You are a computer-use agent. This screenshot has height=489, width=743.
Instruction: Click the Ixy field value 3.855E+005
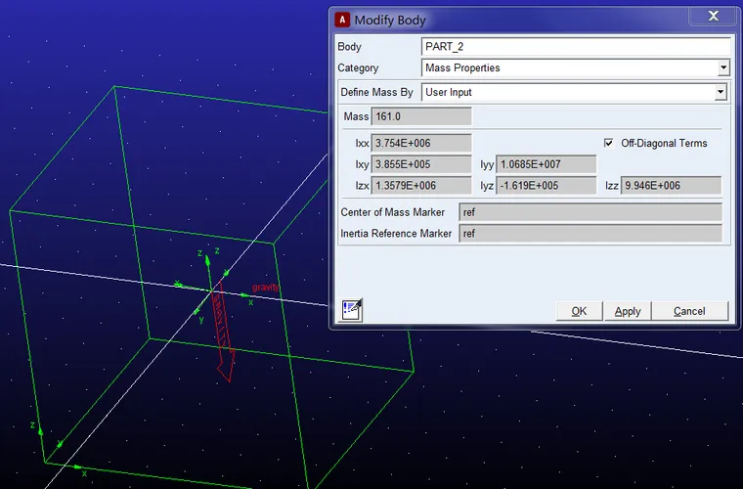(x=421, y=164)
